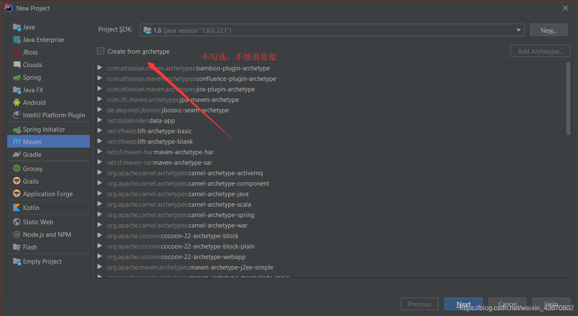
Task: Expand lift-archetype-blank entry
Action: [x=100, y=141]
